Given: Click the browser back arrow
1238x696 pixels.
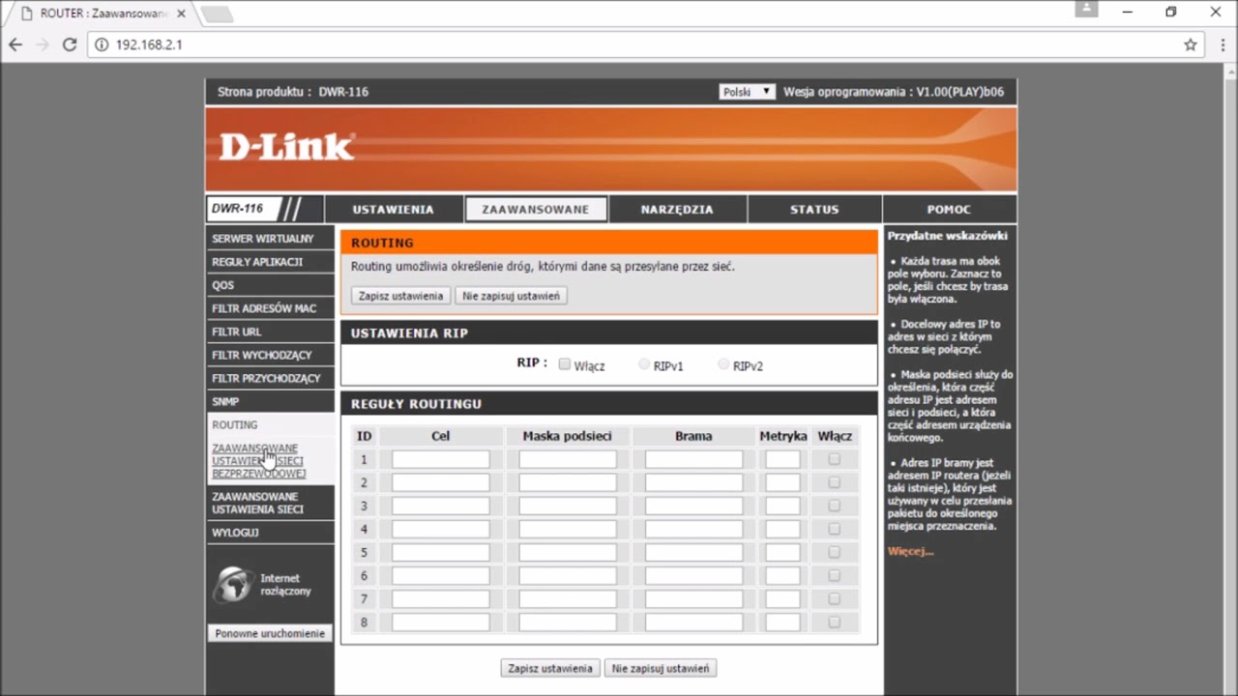Looking at the screenshot, I should pyautogui.click(x=15, y=44).
